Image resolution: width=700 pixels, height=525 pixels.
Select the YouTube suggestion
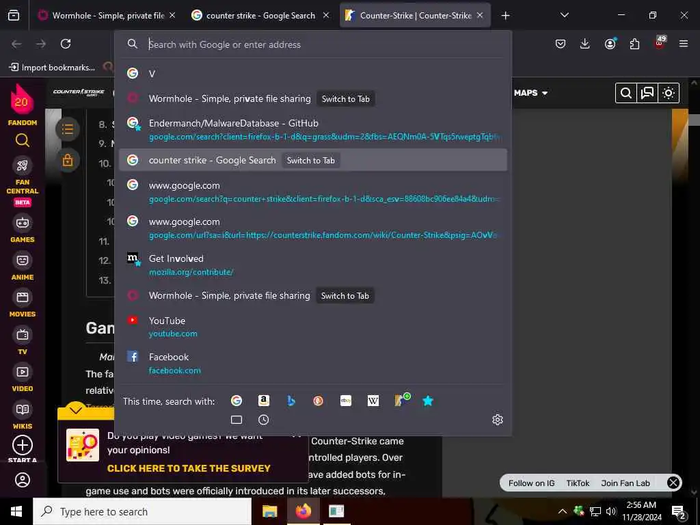(312, 327)
